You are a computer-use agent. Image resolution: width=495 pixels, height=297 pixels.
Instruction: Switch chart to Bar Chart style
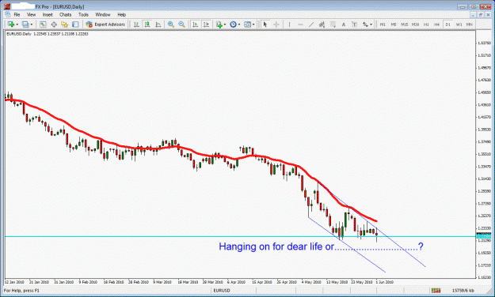136,24
